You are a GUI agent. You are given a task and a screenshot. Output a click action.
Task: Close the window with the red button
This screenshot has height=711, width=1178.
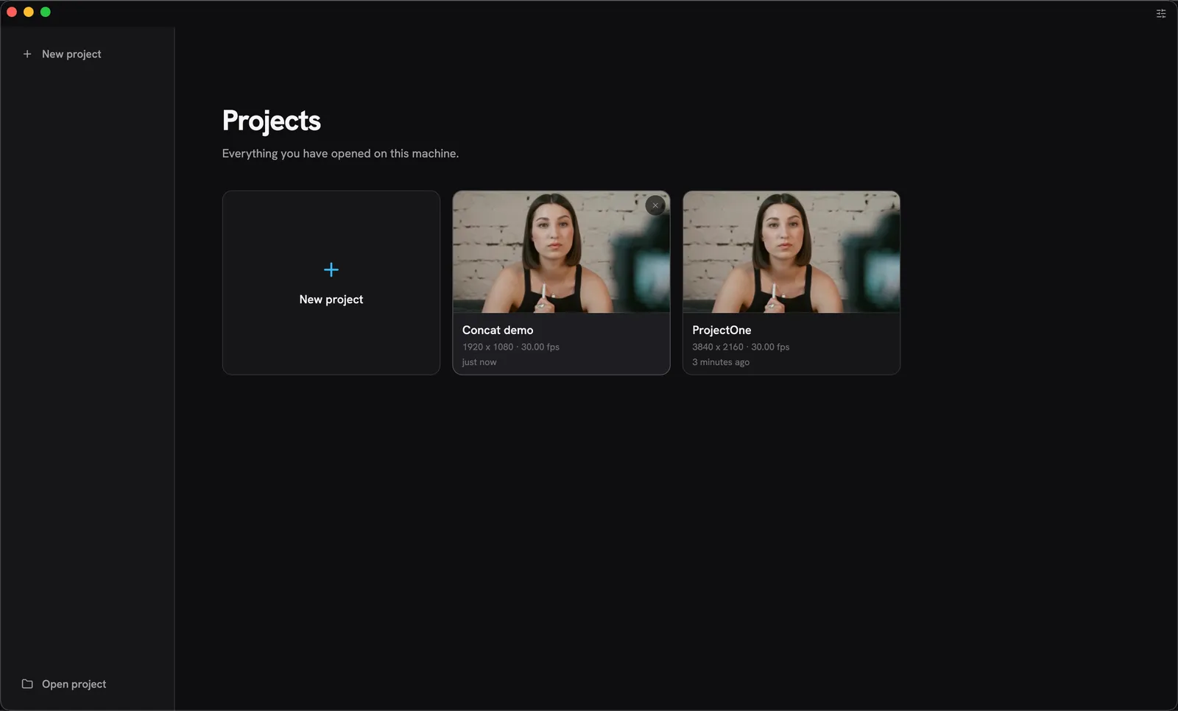(x=12, y=12)
